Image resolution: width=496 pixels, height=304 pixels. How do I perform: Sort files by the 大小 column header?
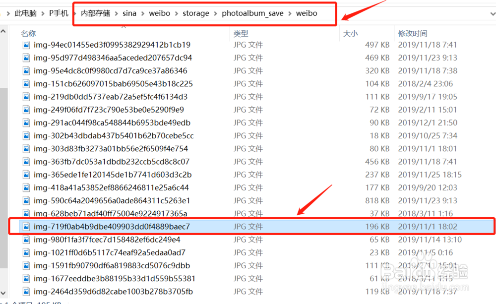351,33
